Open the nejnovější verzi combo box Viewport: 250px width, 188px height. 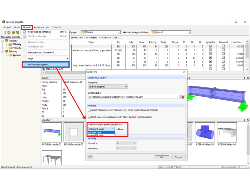101,129
